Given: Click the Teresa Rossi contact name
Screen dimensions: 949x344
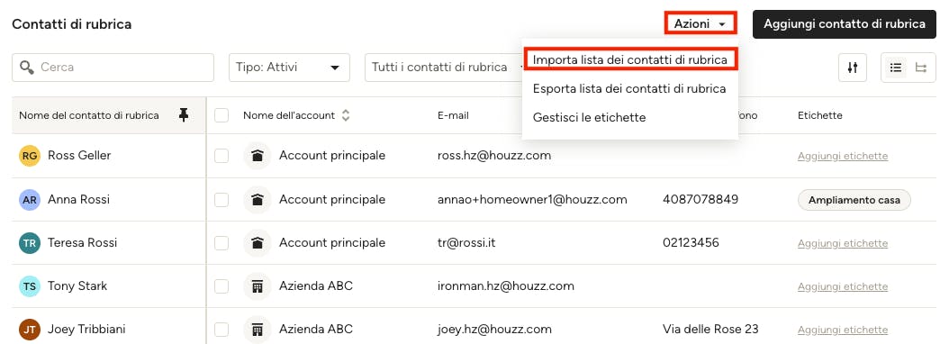Looking at the screenshot, I should [x=82, y=243].
